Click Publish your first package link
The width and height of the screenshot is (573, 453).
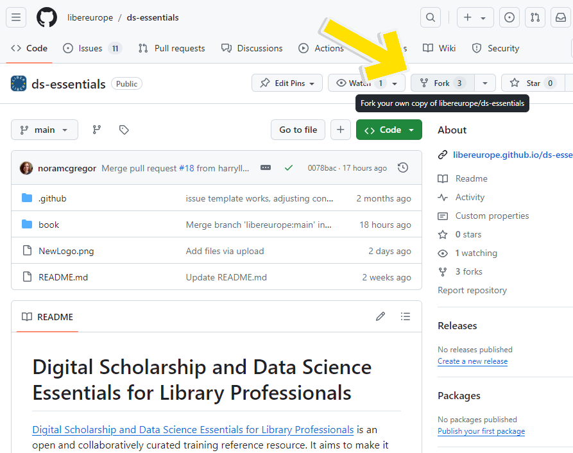point(481,431)
